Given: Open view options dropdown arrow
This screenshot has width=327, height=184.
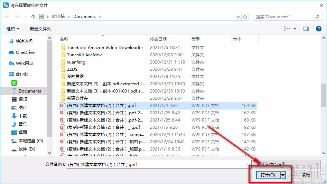Looking at the screenshot, I should click(x=295, y=29).
